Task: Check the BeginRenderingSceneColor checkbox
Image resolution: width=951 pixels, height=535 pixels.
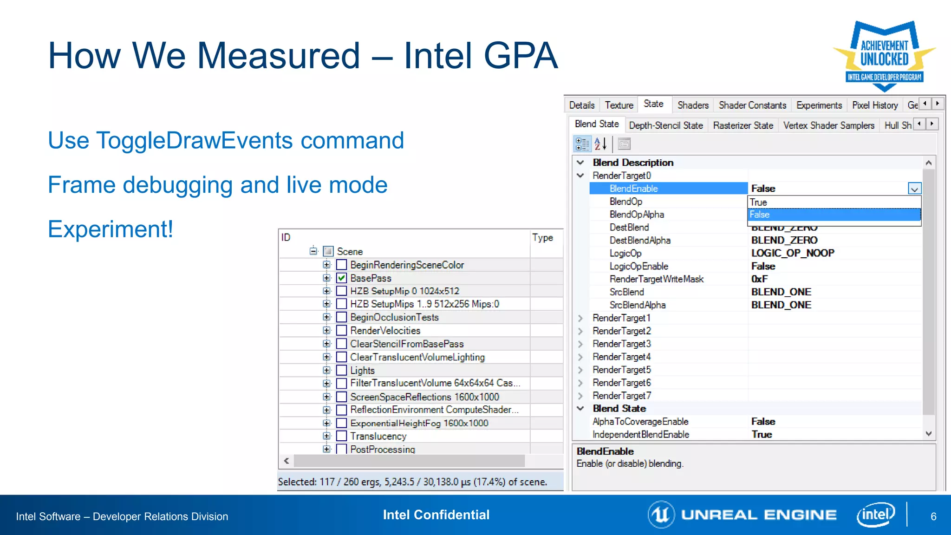Action: click(x=342, y=265)
